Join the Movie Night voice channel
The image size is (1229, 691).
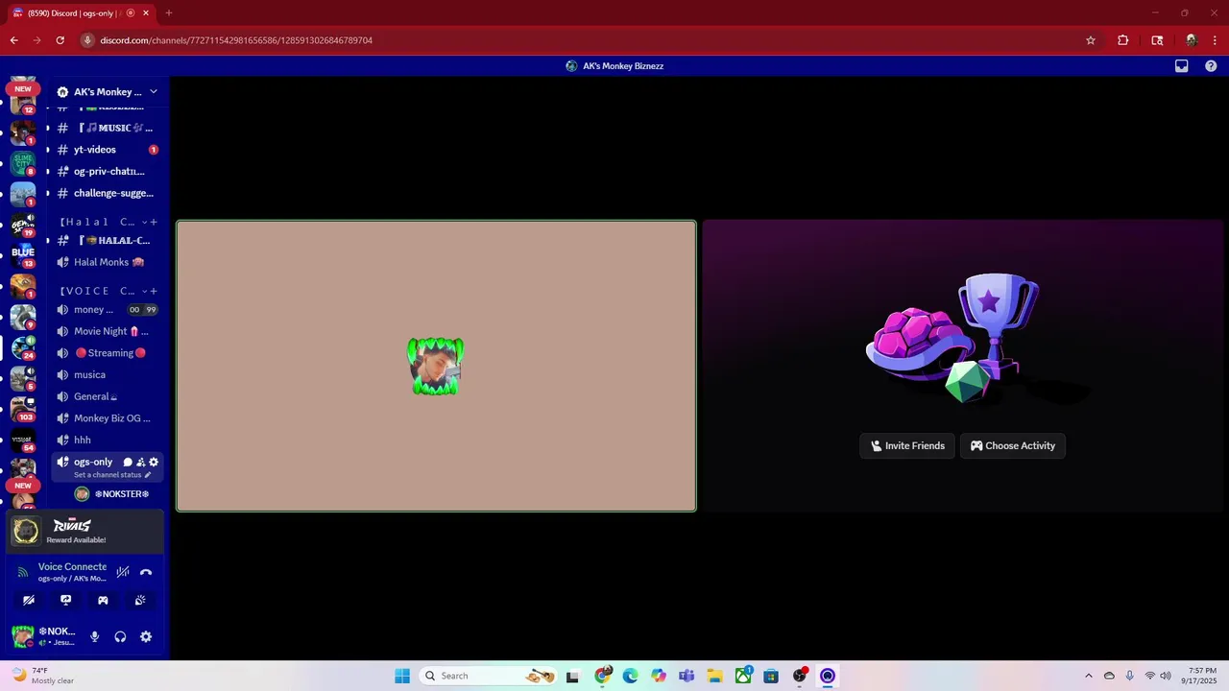(107, 331)
